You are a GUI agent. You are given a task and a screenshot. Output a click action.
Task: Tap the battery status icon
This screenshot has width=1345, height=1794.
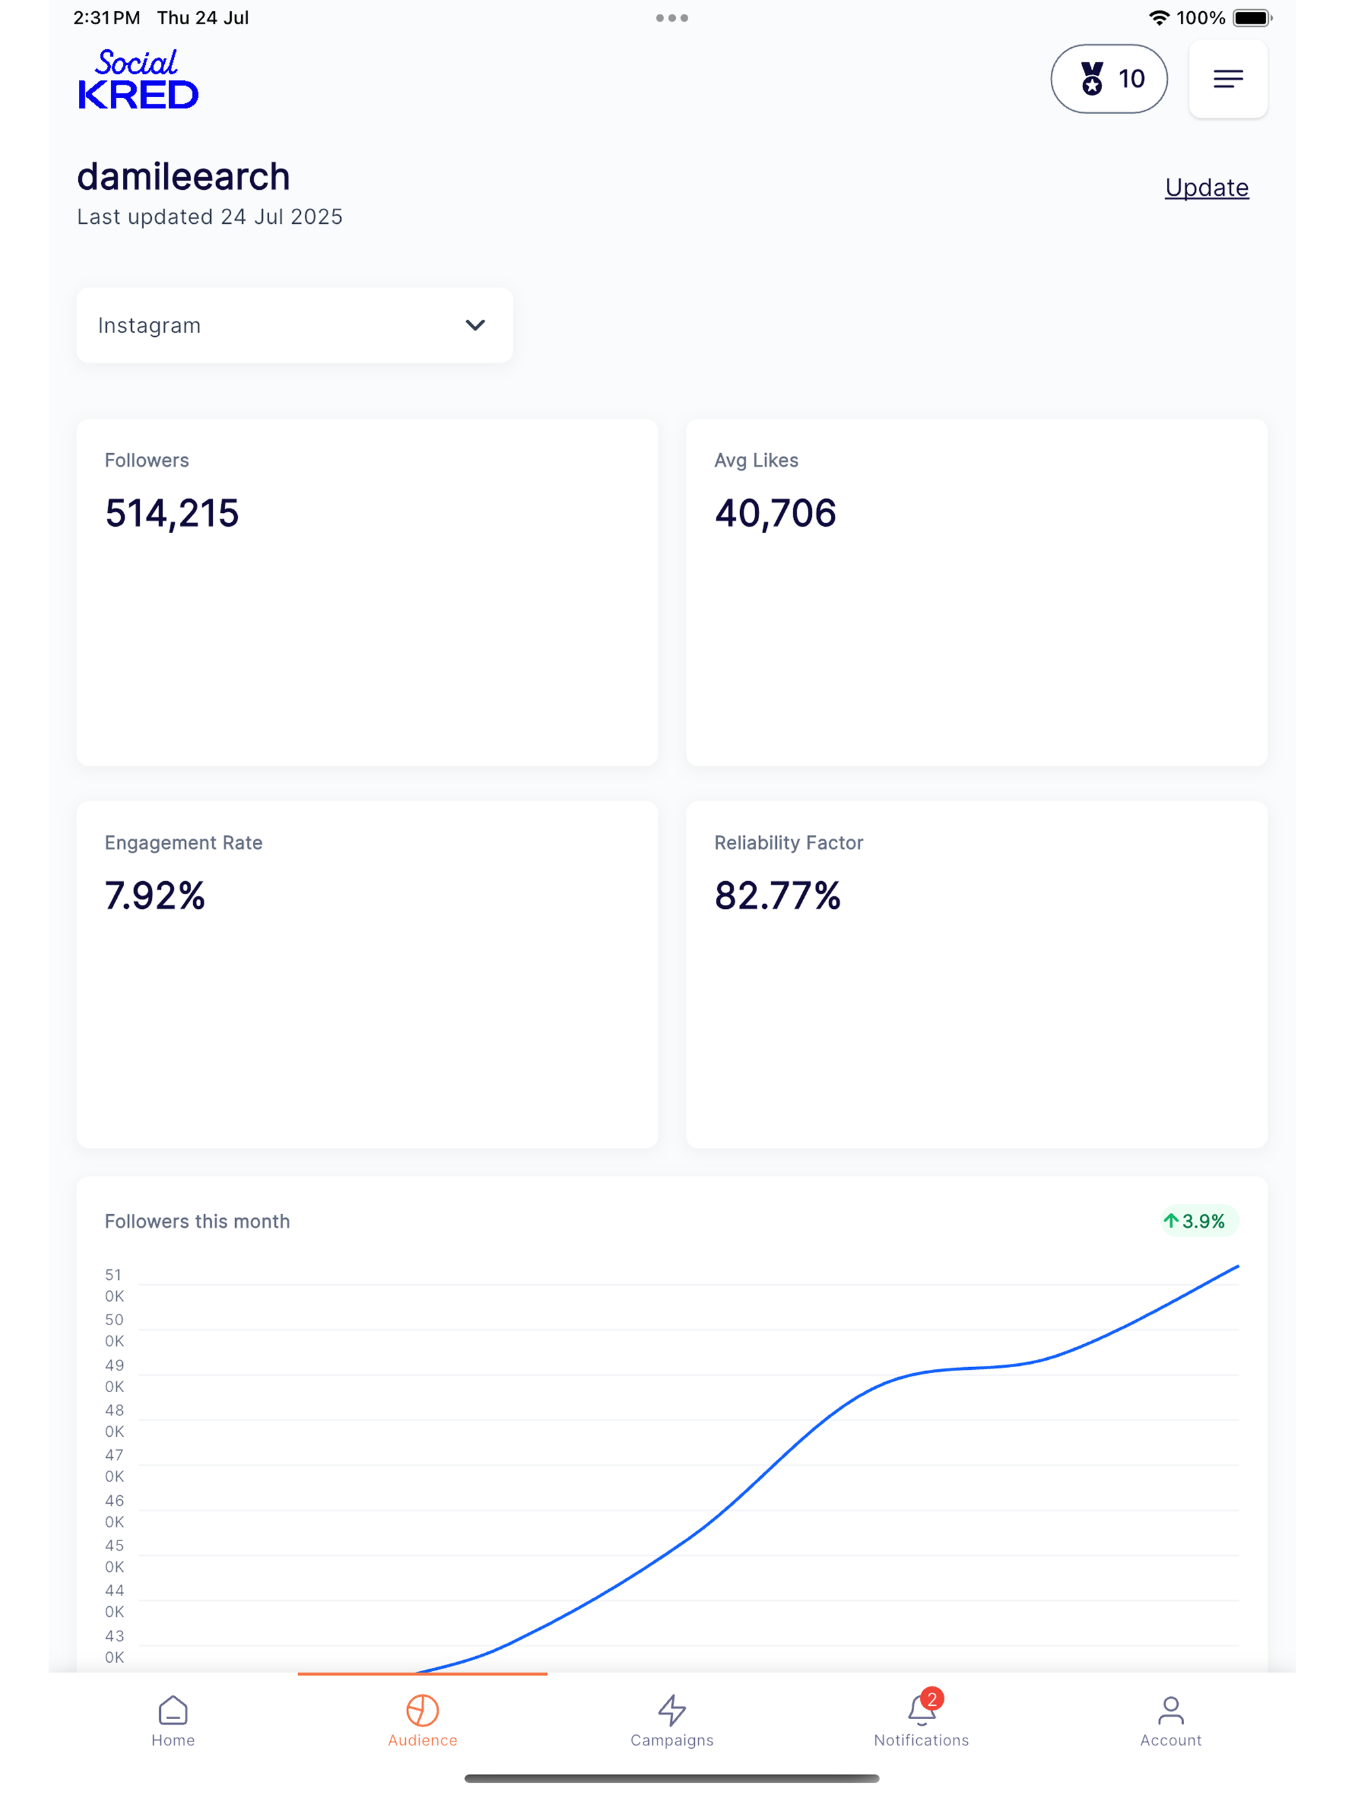1252,18
